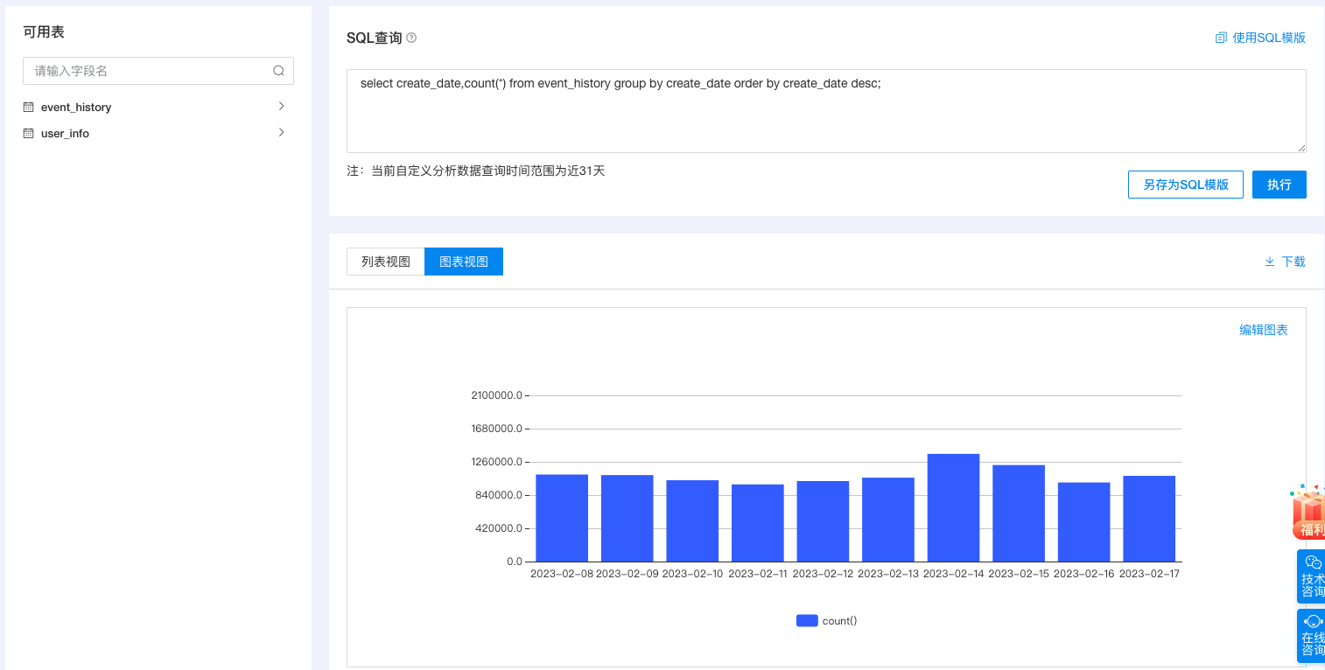Viewport: 1325px width, 670px height.
Task: Click the 2100000.0 y-axis label
Action: 496,395
